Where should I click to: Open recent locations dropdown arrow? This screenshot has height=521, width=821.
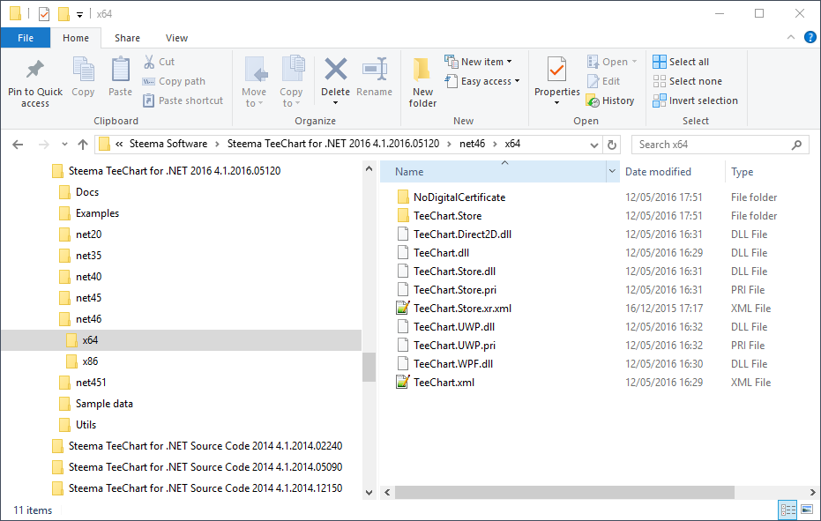(64, 144)
